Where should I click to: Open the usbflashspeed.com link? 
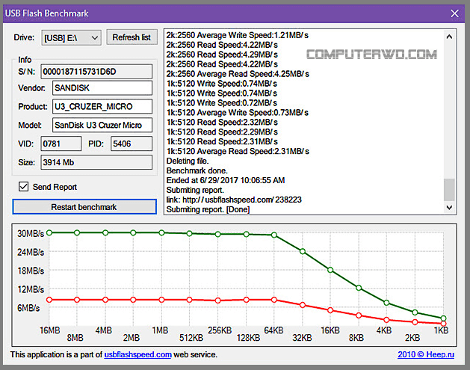(x=137, y=354)
